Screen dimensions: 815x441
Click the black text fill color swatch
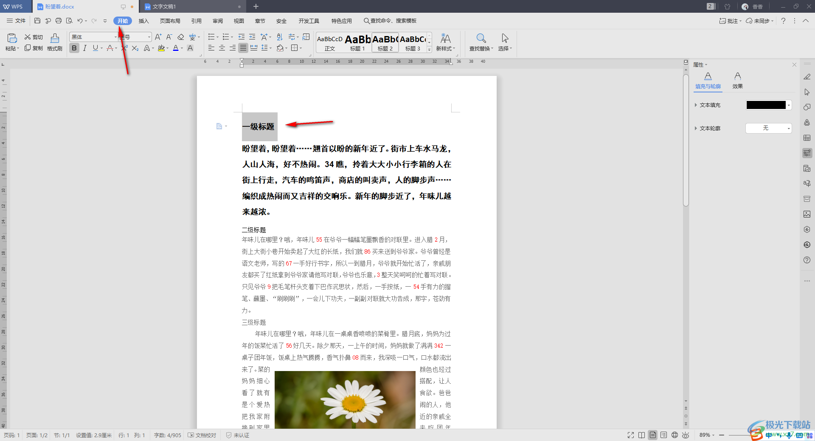click(x=766, y=105)
